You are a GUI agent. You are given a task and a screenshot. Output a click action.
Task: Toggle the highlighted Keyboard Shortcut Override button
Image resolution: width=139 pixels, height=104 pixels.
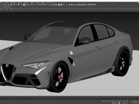click(24, 5)
